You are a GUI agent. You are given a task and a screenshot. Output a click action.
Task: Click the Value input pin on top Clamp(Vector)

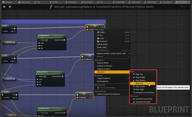[39, 43]
